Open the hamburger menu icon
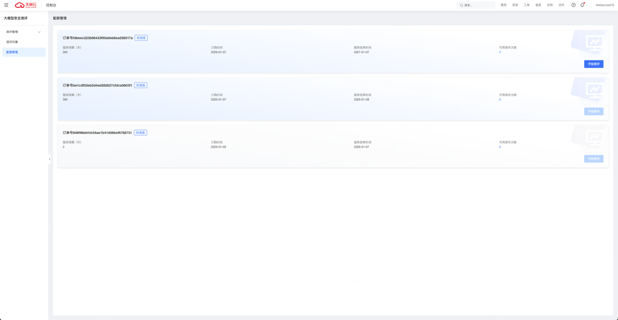618x320 pixels. pos(6,5)
